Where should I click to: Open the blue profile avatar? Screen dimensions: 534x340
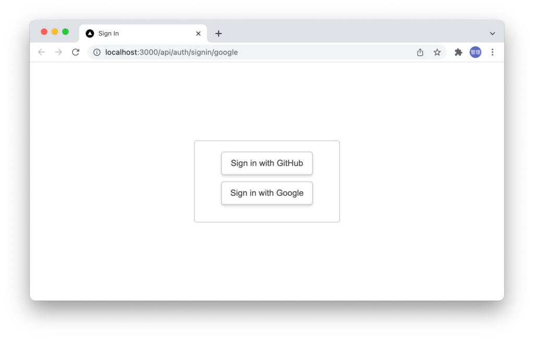coord(476,52)
